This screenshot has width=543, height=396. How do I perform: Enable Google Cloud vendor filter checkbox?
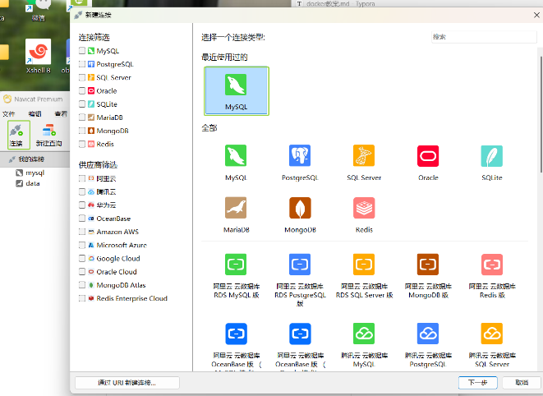click(82, 258)
